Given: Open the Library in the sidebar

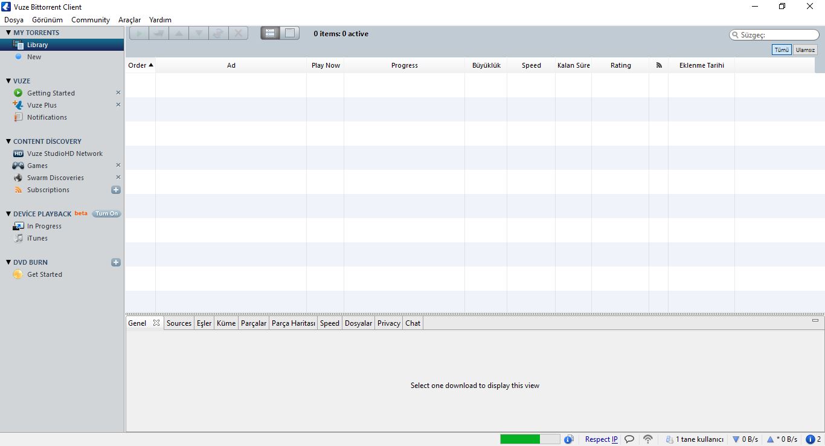Looking at the screenshot, I should [62, 45].
